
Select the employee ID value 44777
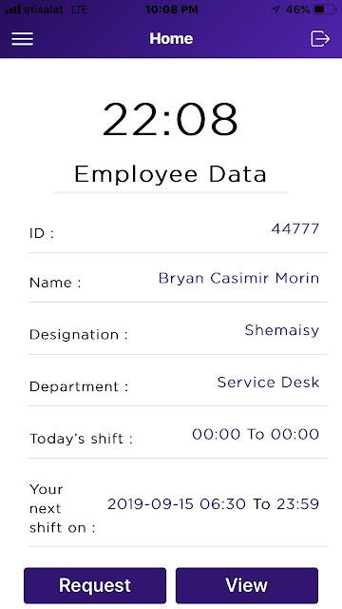tap(295, 228)
